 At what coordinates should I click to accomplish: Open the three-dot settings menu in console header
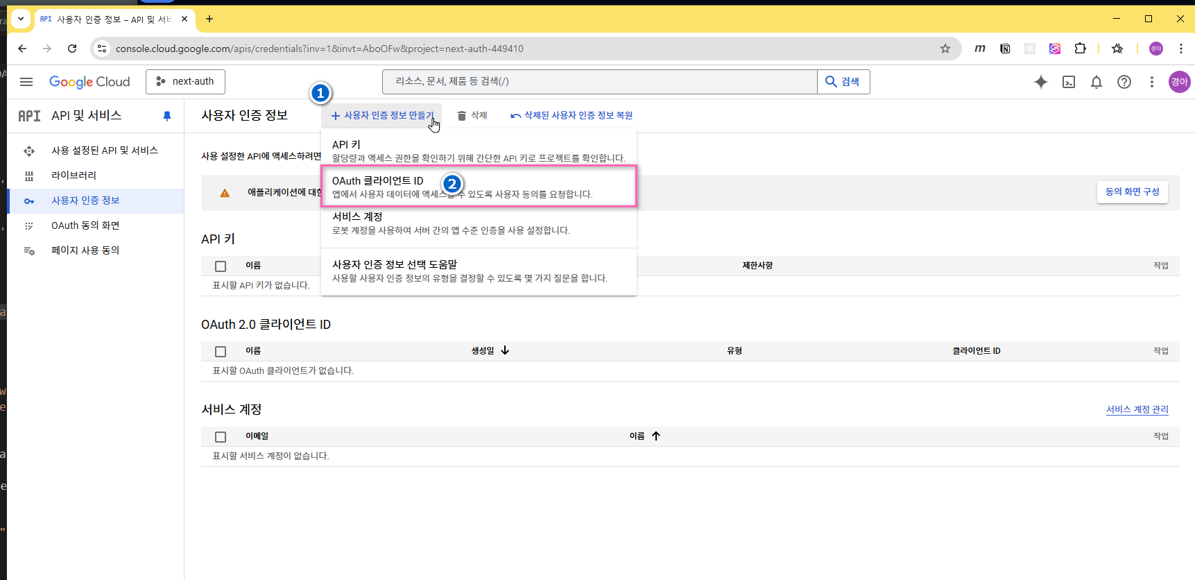pyautogui.click(x=1151, y=82)
